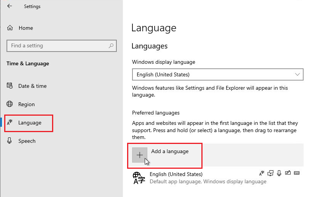Click the display language icon beside English

pos(261,173)
